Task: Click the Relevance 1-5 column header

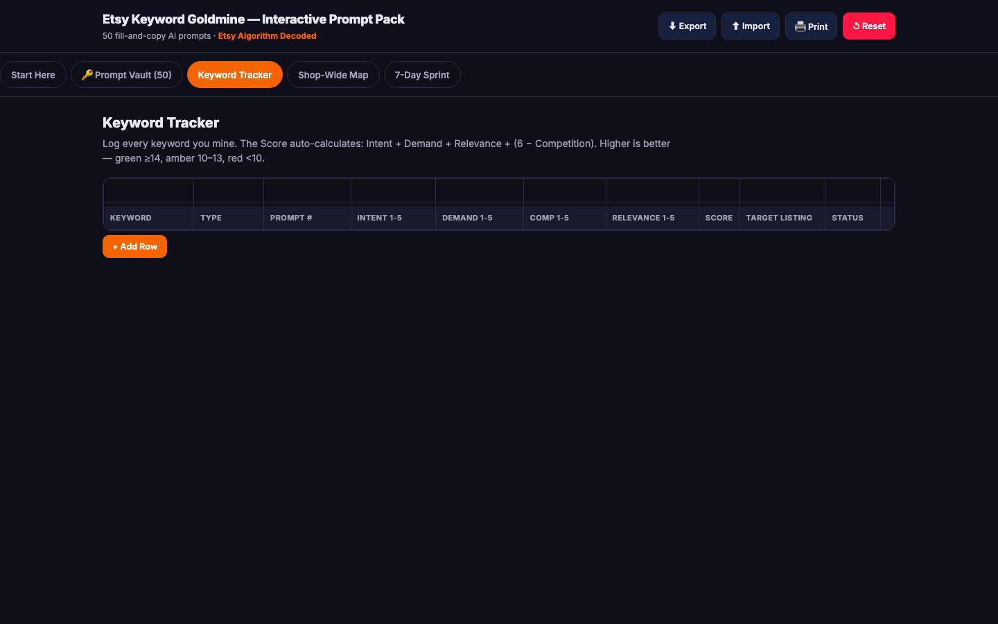Action: [652, 218]
